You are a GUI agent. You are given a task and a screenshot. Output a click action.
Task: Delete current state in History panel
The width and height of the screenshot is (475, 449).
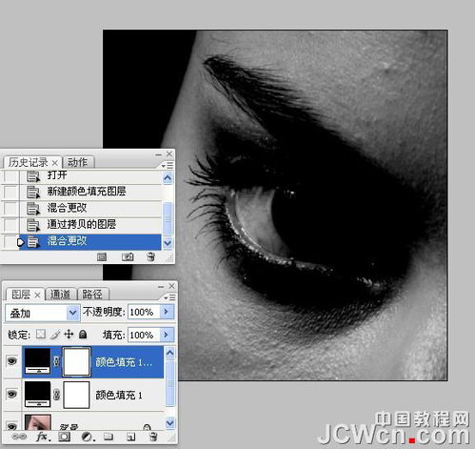(x=151, y=256)
